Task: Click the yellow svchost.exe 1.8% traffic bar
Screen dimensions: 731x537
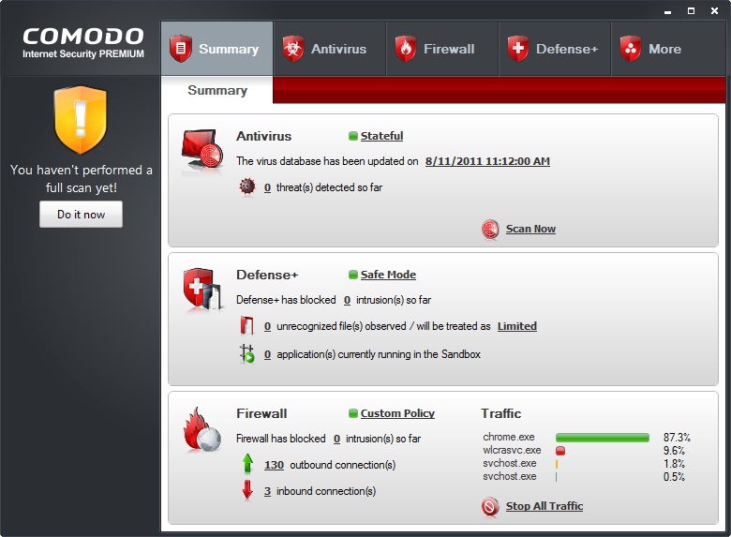Action: (557, 464)
